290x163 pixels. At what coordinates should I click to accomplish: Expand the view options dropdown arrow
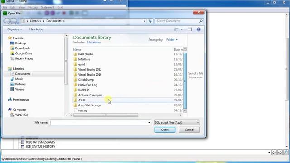(x=182, y=29)
